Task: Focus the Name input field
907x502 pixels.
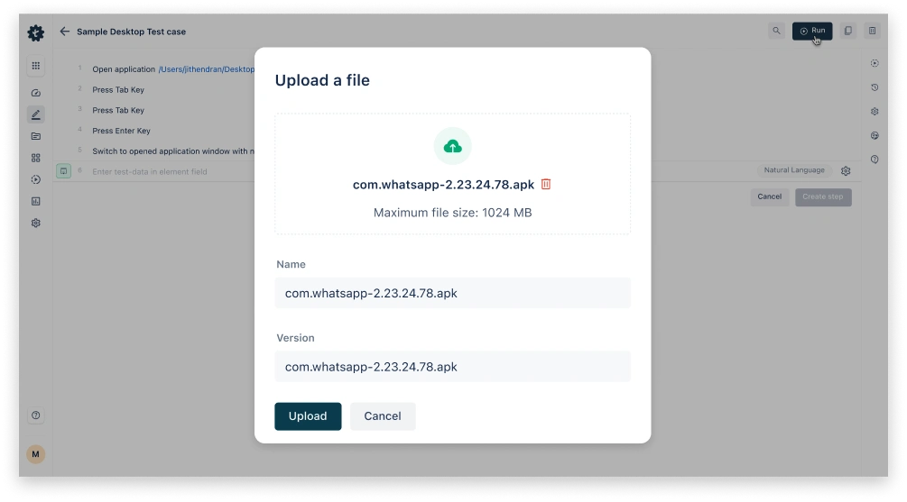Action: pos(452,294)
